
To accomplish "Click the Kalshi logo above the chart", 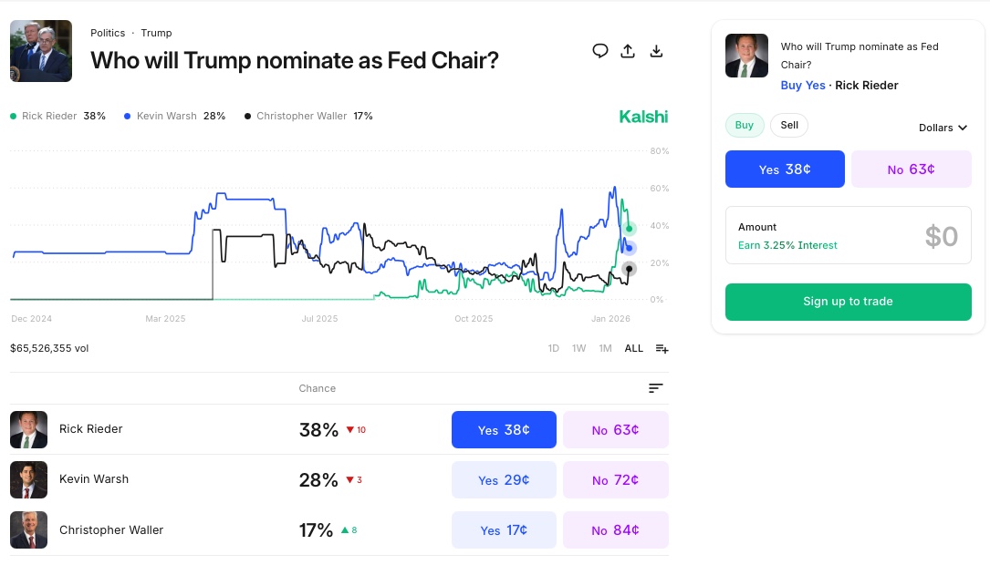I will [x=643, y=117].
